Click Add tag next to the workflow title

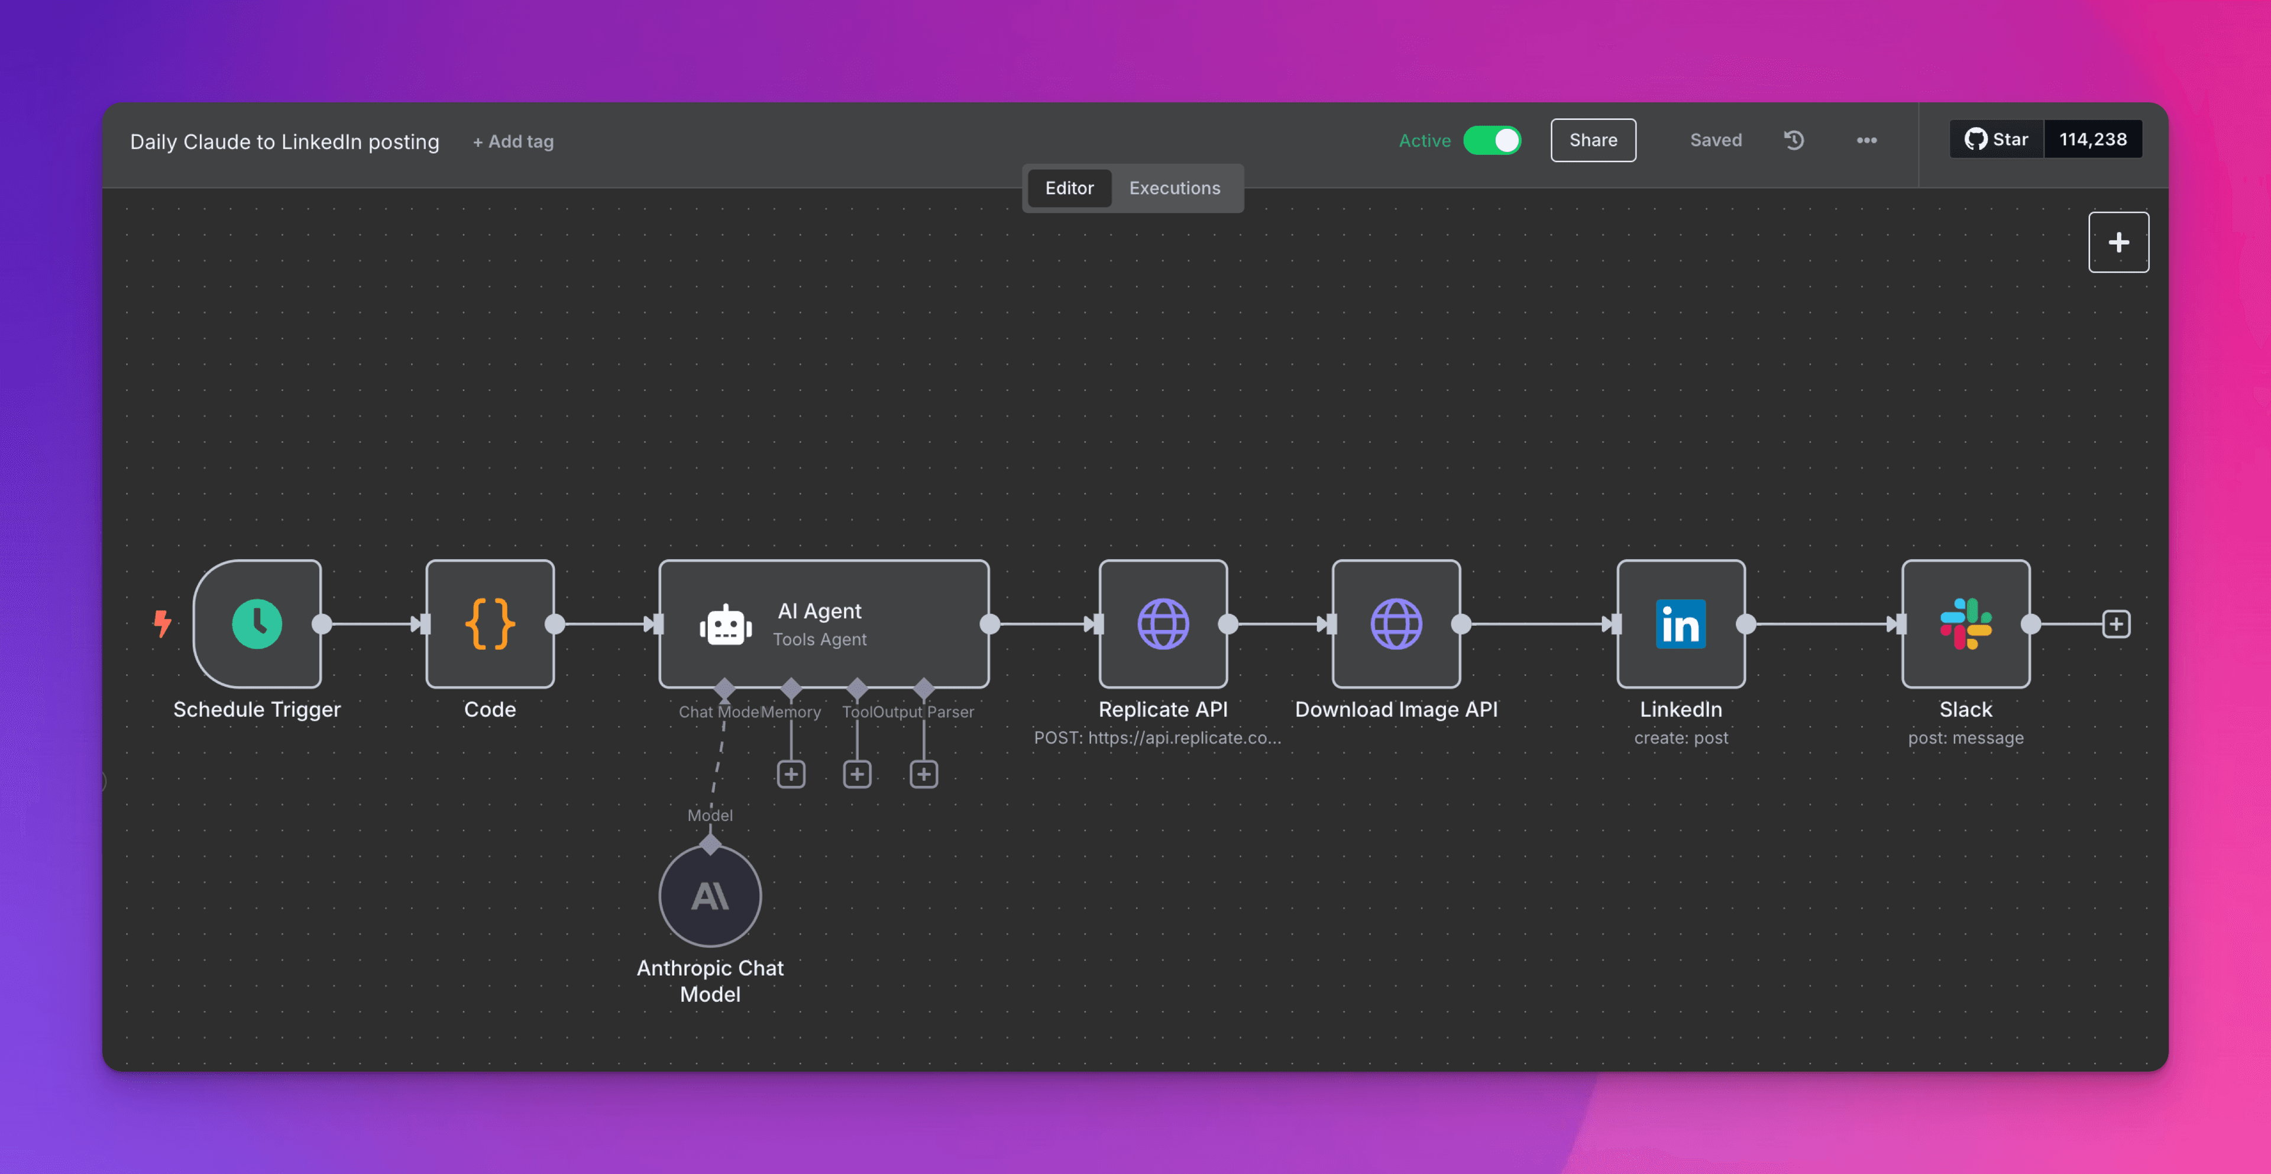point(513,141)
